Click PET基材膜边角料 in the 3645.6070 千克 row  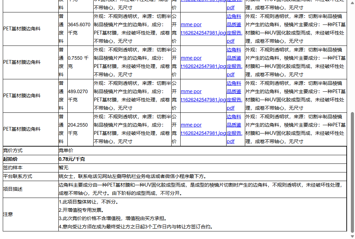pyautogui.click(x=22, y=29)
